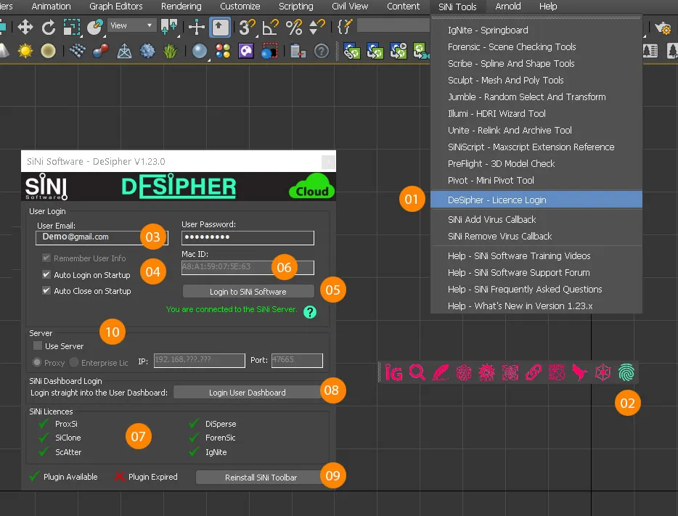Open the Graph Editors menu

point(116,7)
